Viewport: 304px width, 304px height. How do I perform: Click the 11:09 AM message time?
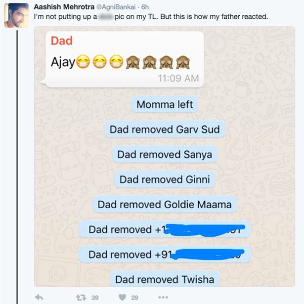pyautogui.click(x=178, y=78)
